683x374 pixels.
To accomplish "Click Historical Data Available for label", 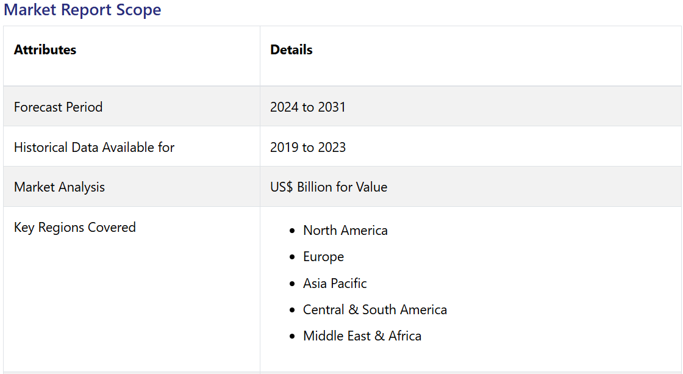I will pos(94,148).
